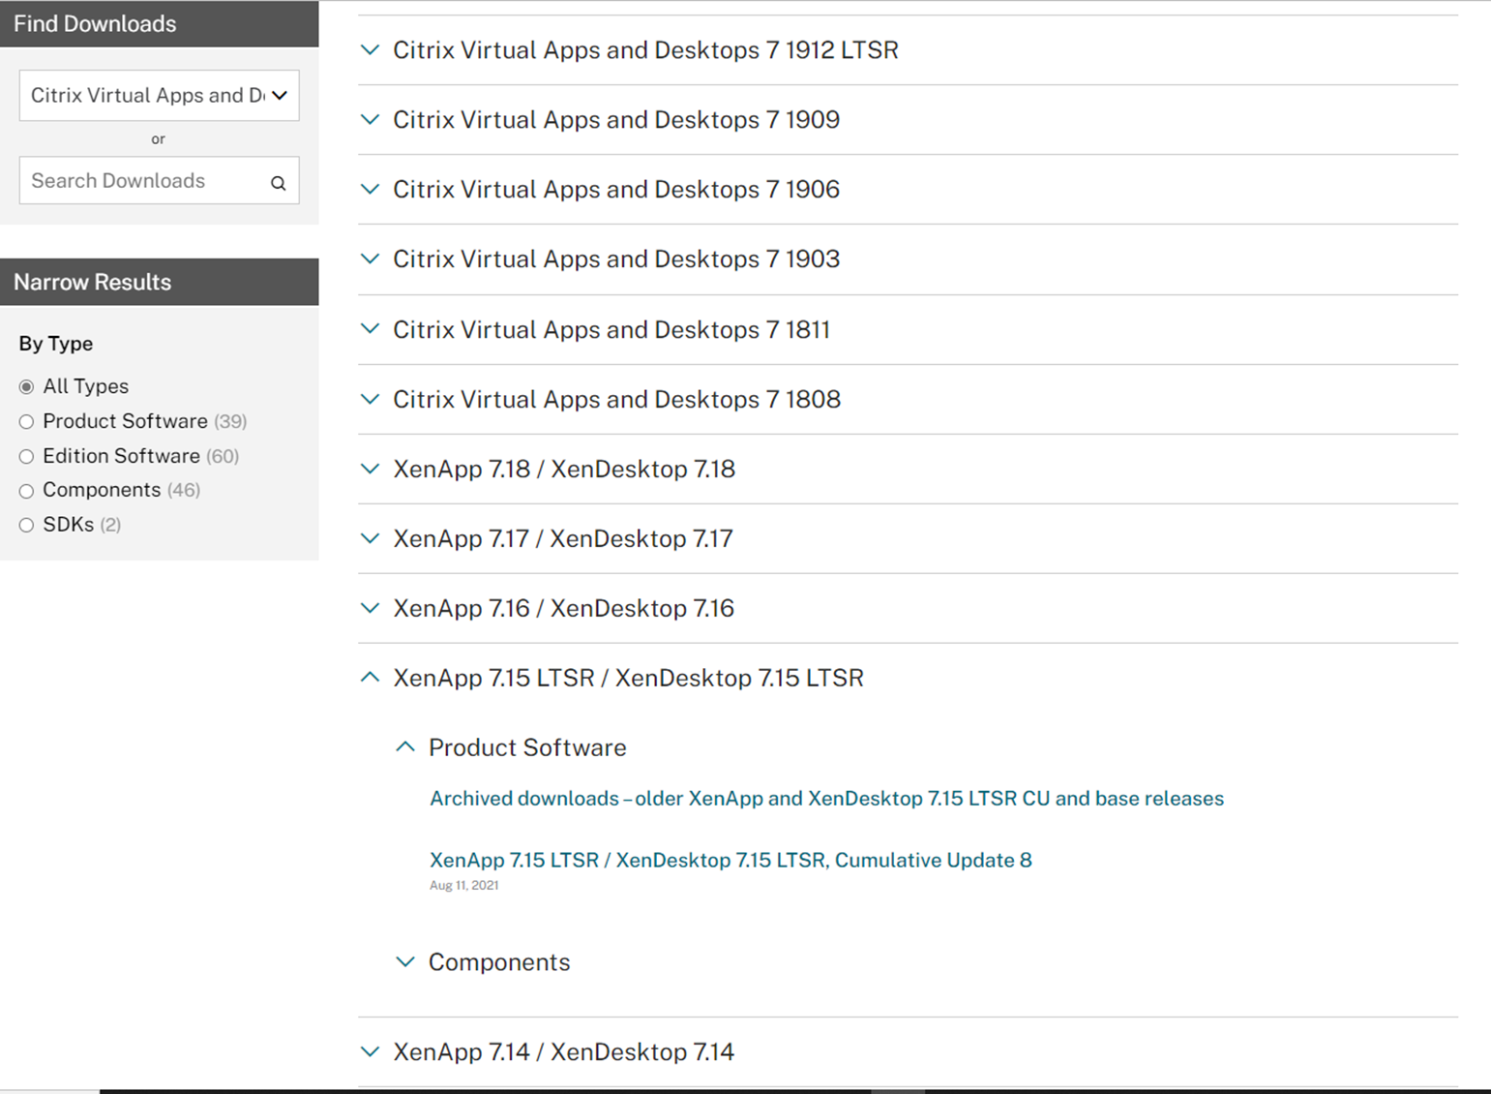
Task: Select the Edition Software radio button
Action: coord(26,457)
